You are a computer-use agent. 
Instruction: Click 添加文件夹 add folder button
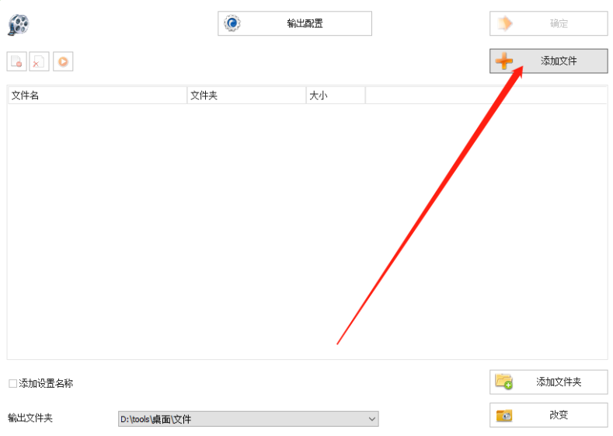coord(549,382)
